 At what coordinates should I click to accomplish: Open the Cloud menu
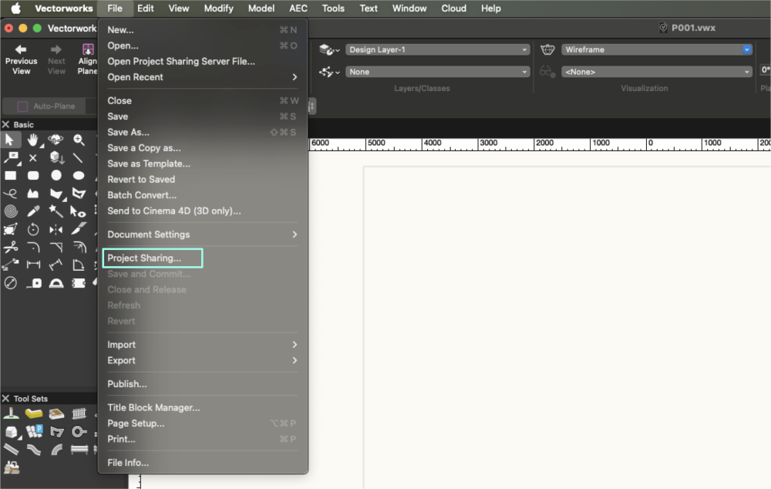point(453,8)
